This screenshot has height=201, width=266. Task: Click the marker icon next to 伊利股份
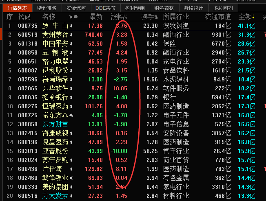[x=71, y=70]
